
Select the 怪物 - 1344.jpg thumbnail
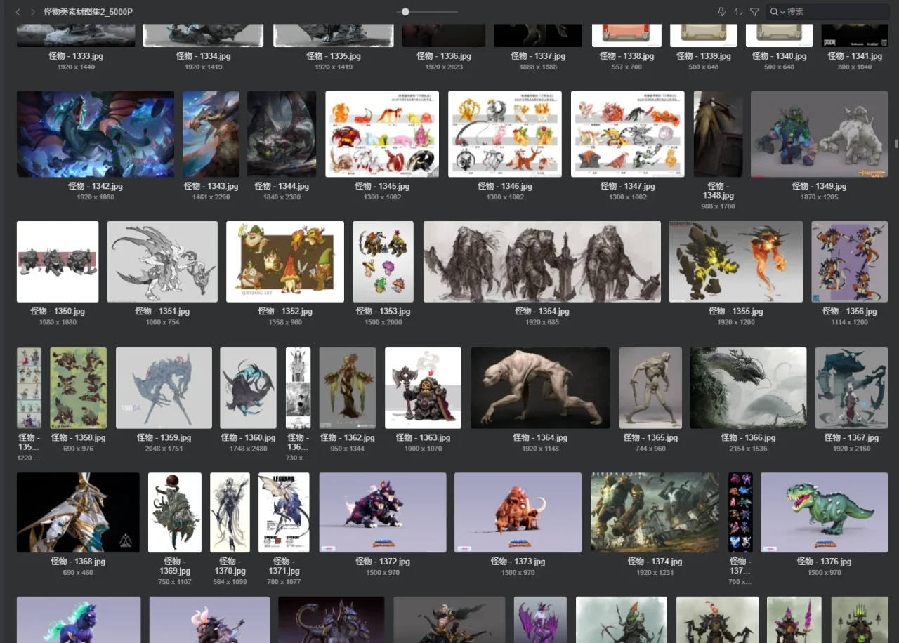pyautogui.click(x=281, y=134)
